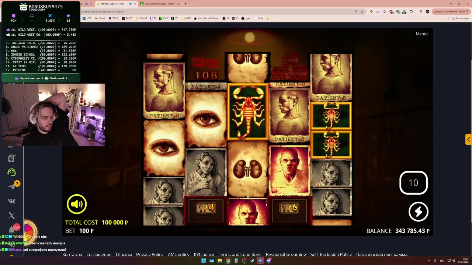Switch the ENG input language
This screenshot has height=265, width=472.
pyautogui.click(x=442, y=261)
